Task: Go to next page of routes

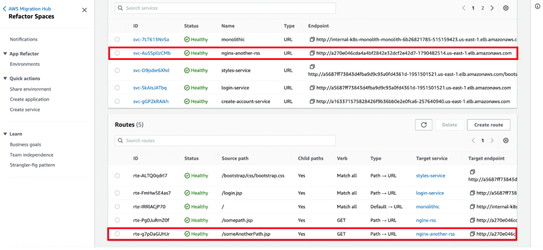Action: (x=492, y=140)
